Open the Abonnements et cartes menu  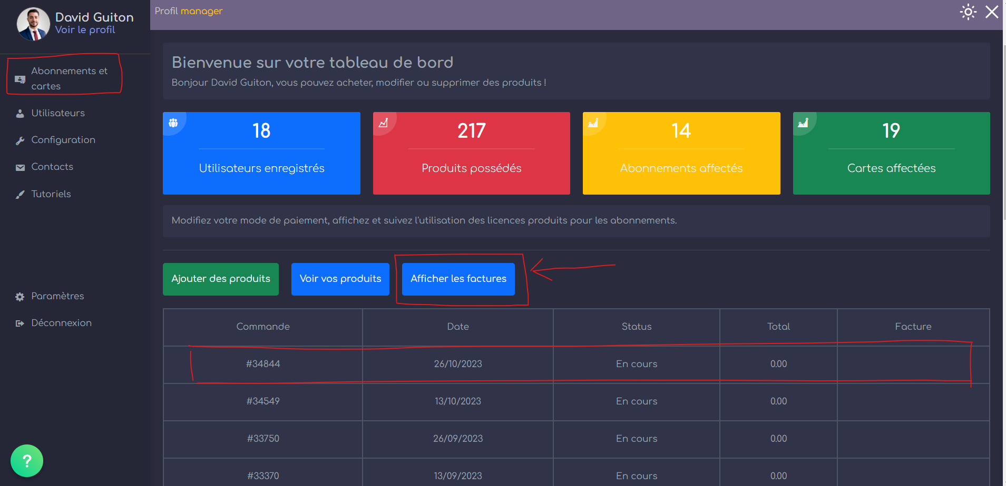69,78
